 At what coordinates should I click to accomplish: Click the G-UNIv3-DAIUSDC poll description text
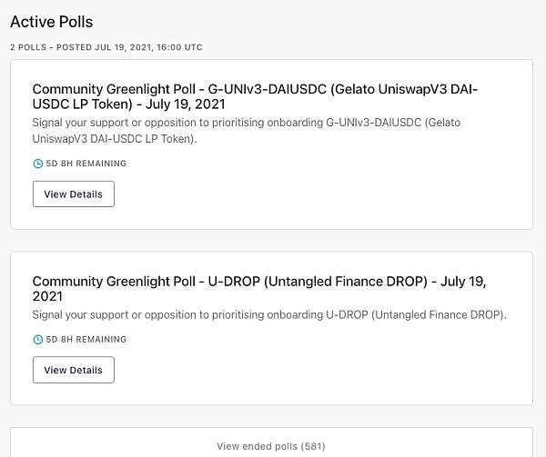(x=247, y=131)
